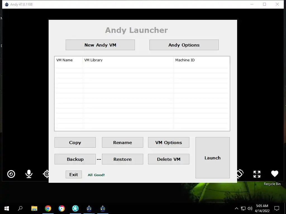Create a New Andy VM

(x=100, y=45)
